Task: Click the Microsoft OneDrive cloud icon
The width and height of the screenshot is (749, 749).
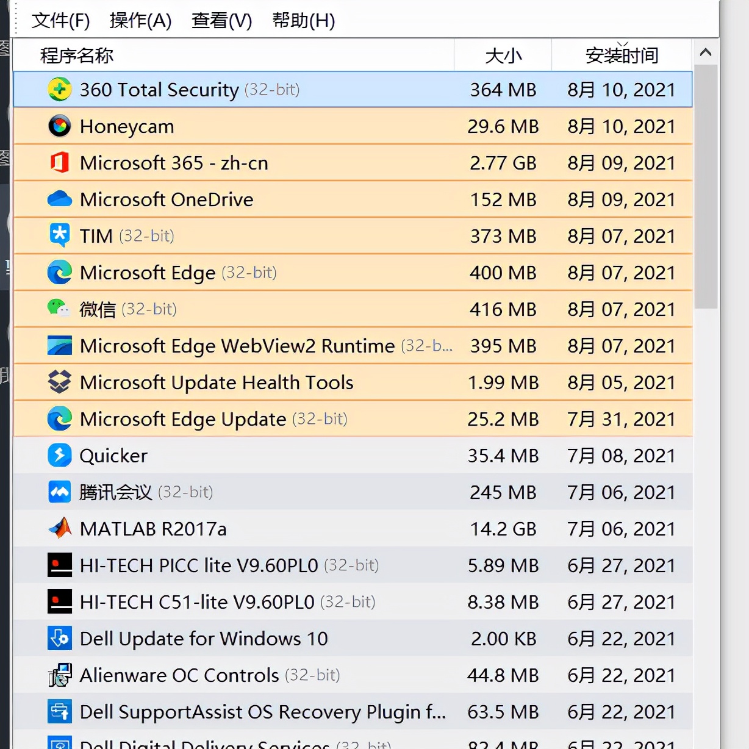Action: point(59,199)
